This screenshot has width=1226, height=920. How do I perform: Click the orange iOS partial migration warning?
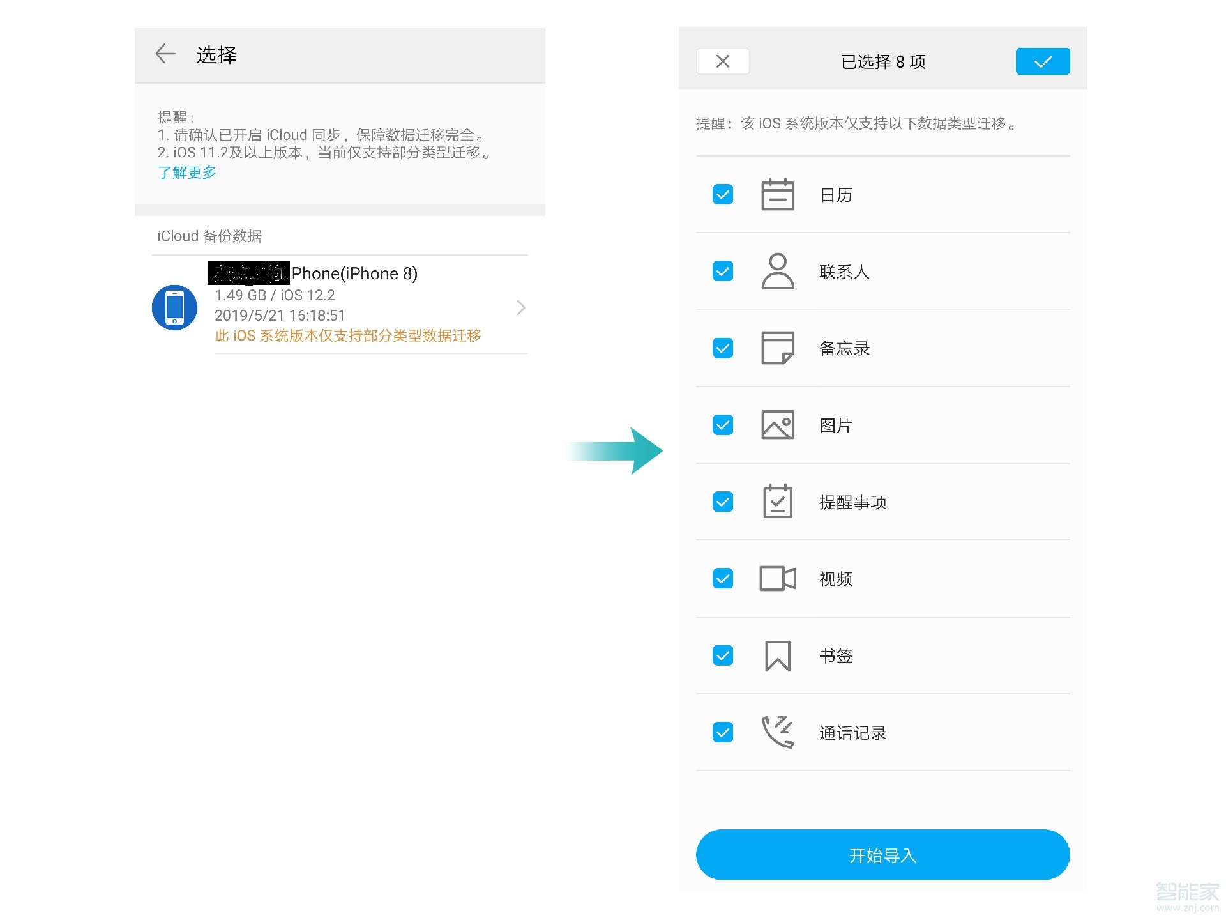pos(348,336)
